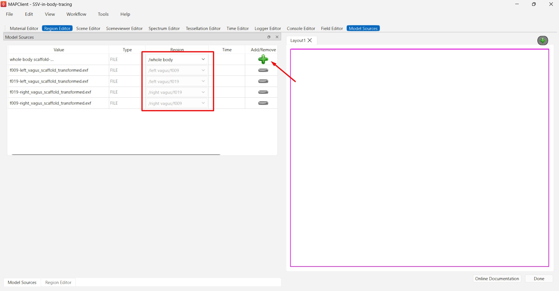Open the Tools menu
Screen dimensions: 559x291
point(103,14)
